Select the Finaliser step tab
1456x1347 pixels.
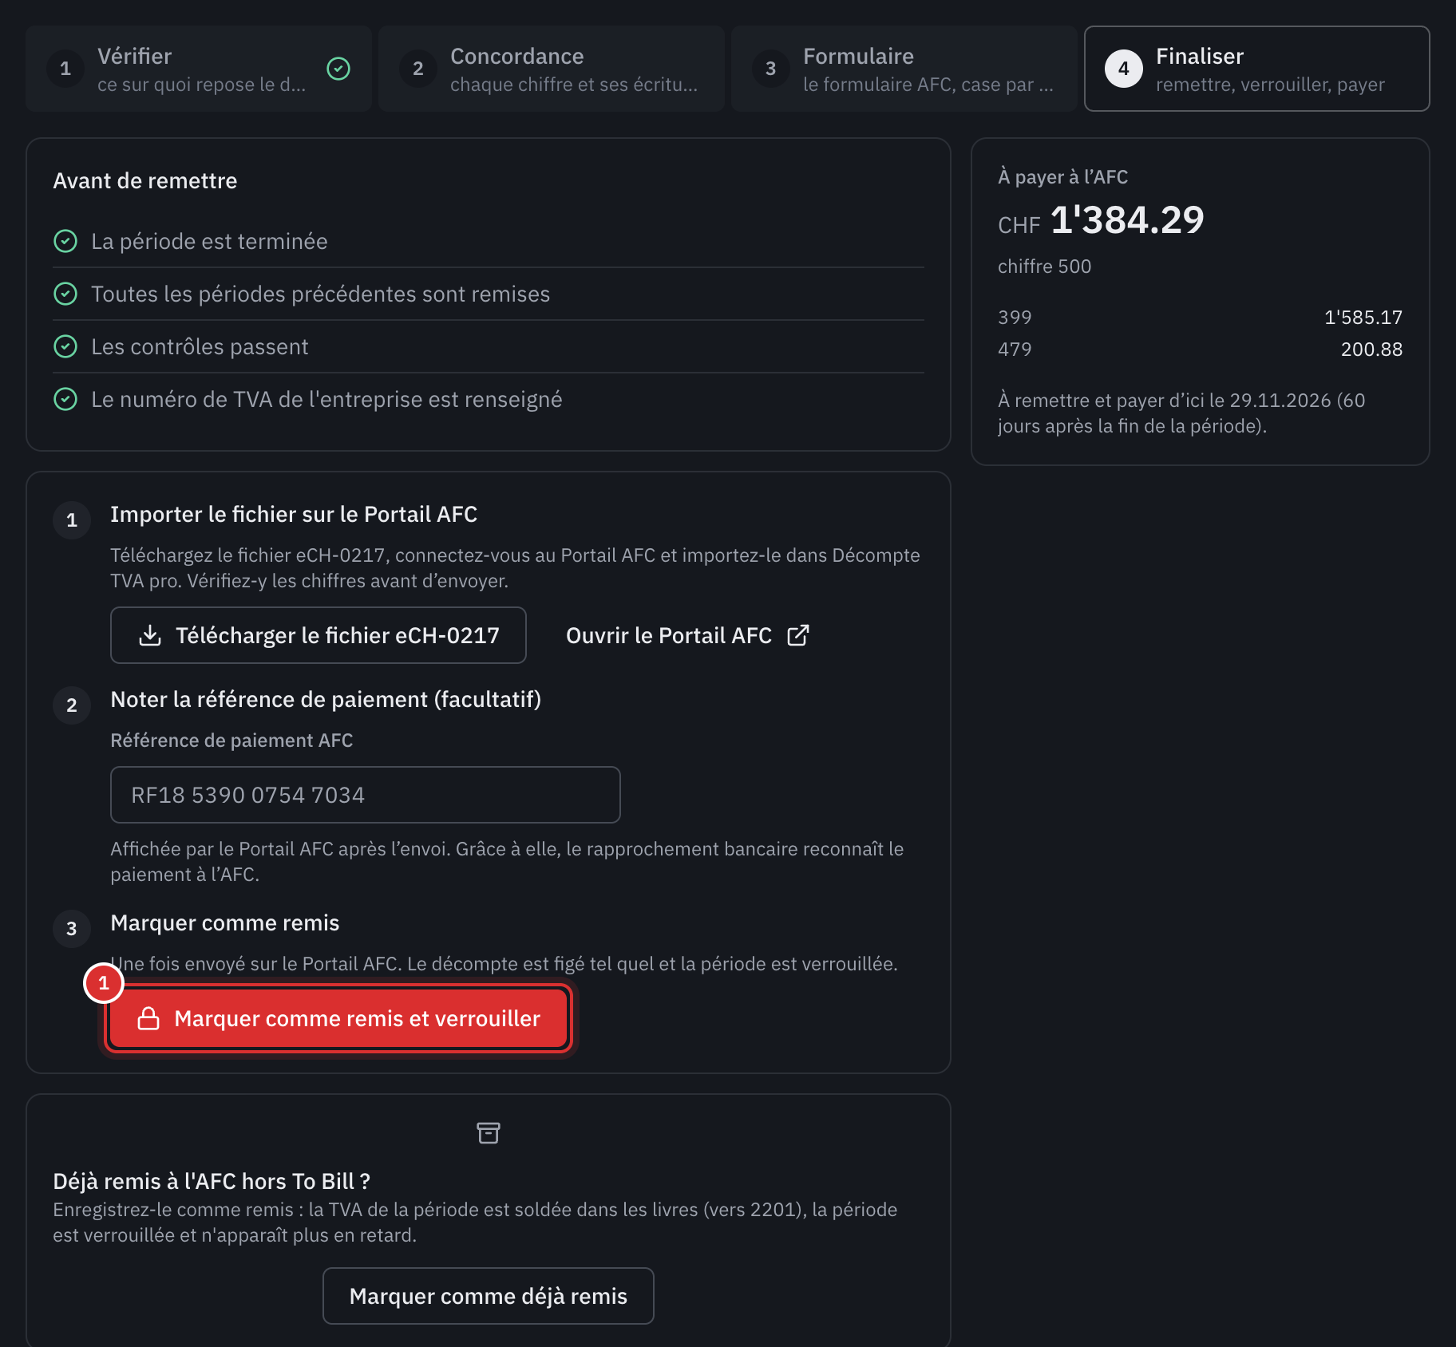(1257, 69)
